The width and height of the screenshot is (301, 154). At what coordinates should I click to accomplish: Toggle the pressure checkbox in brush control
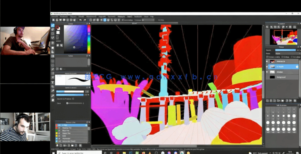click(73, 99)
